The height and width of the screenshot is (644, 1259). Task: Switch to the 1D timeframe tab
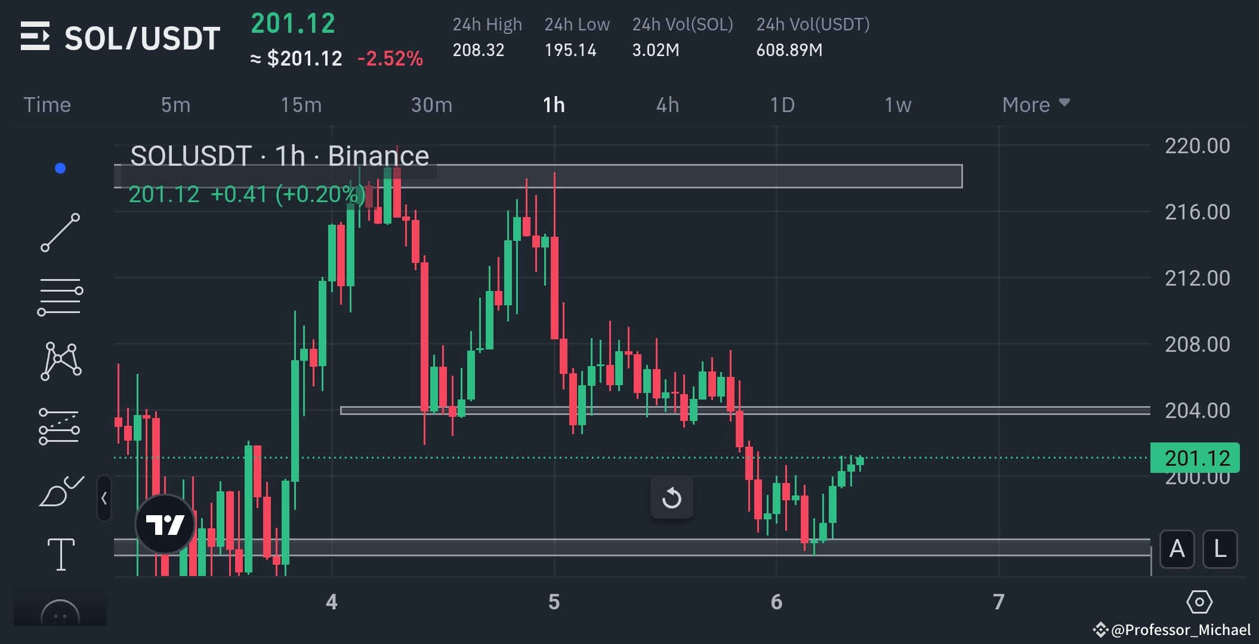pyautogui.click(x=782, y=104)
